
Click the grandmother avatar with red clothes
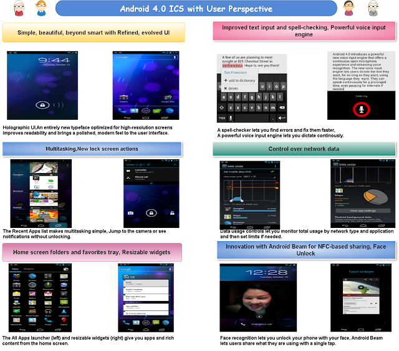click(x=19, y=8)
